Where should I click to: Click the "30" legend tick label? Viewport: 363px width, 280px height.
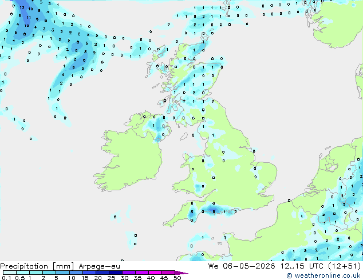point(124,278)
